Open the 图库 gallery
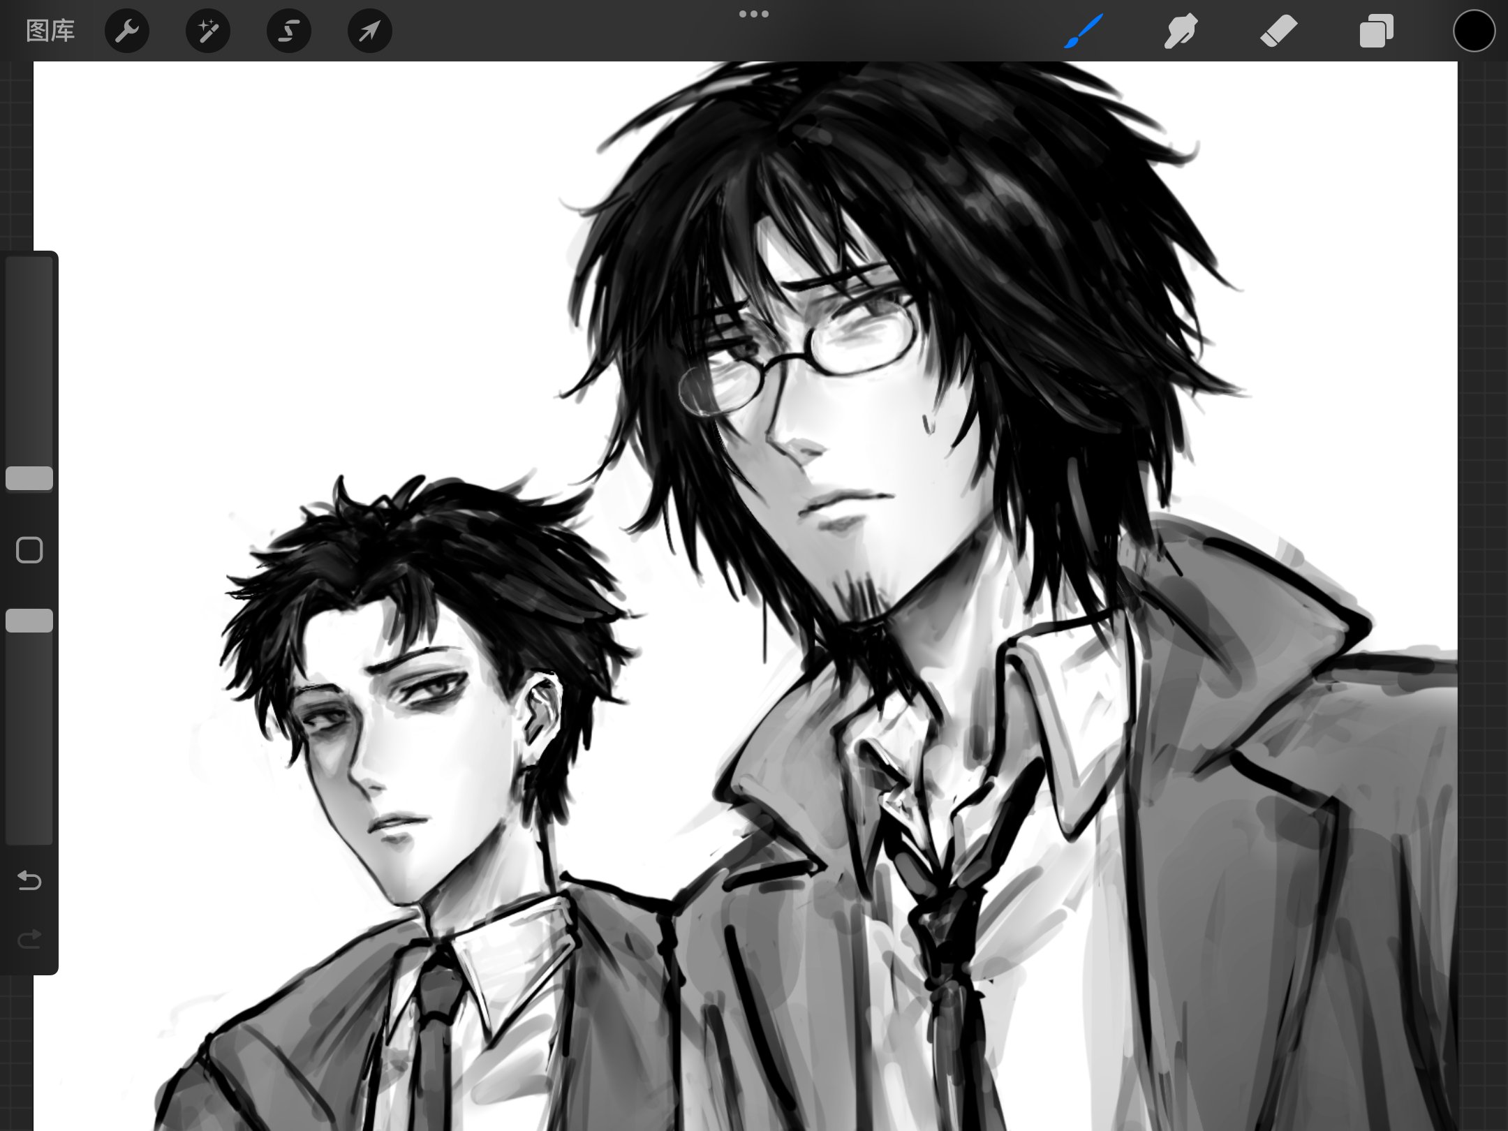This screenshot has width=1508, height=1131. [50, 31]
